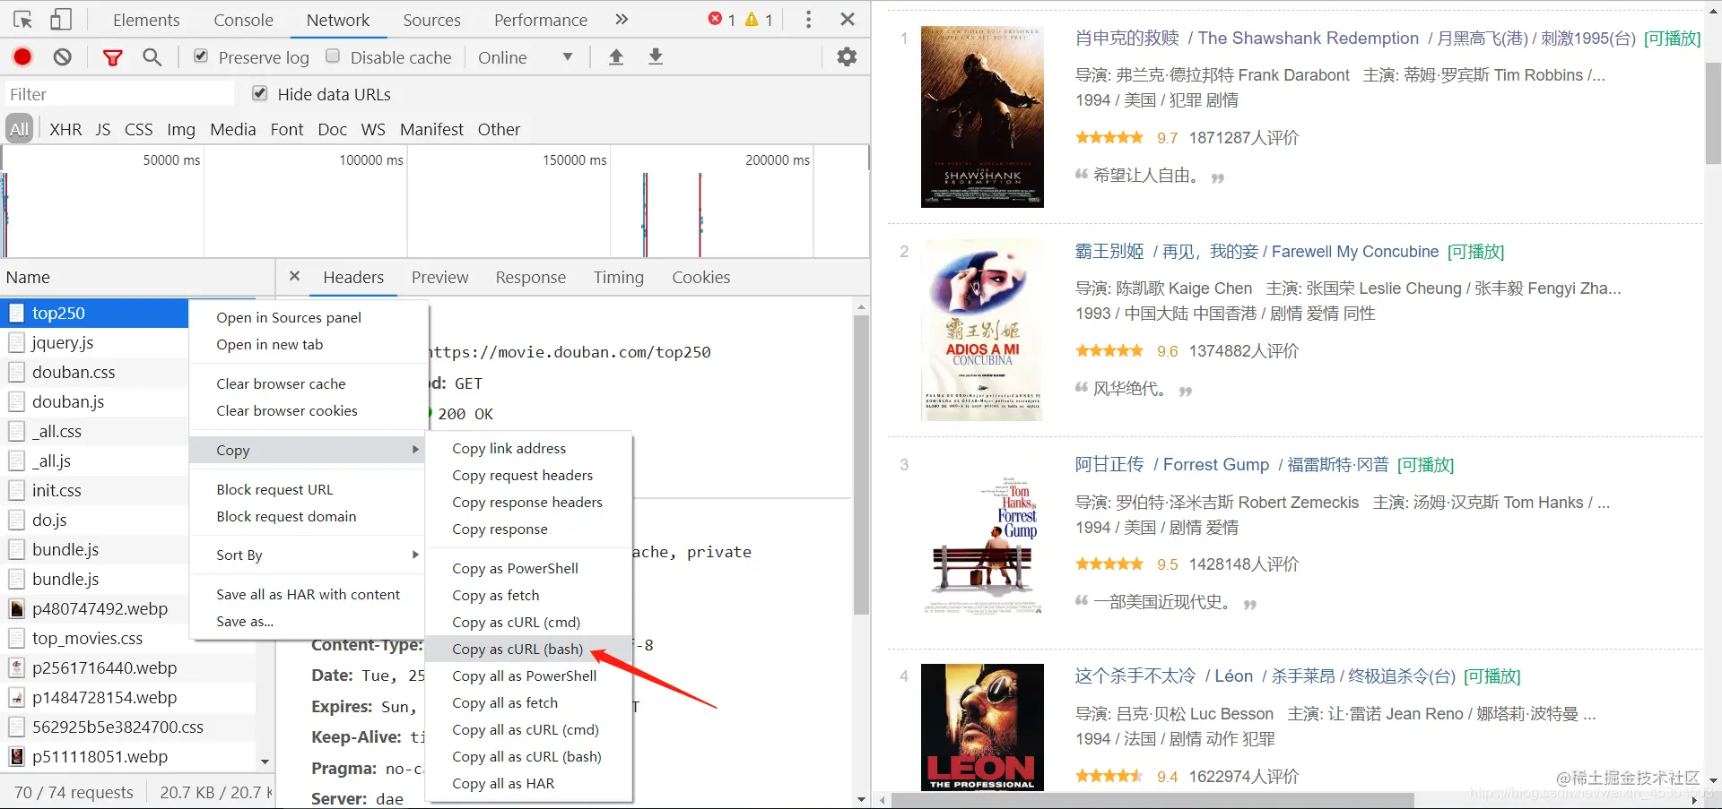This screenshot has width=1722, height=809.
Task: Toggle the red filter funnel icon
Action: coord(112,57)
